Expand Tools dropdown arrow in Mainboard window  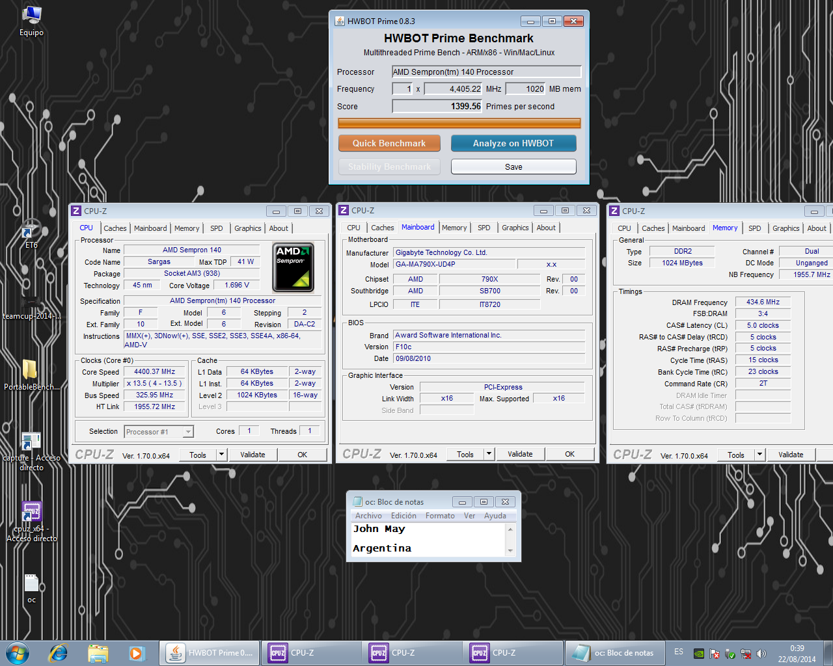(489, 454)
